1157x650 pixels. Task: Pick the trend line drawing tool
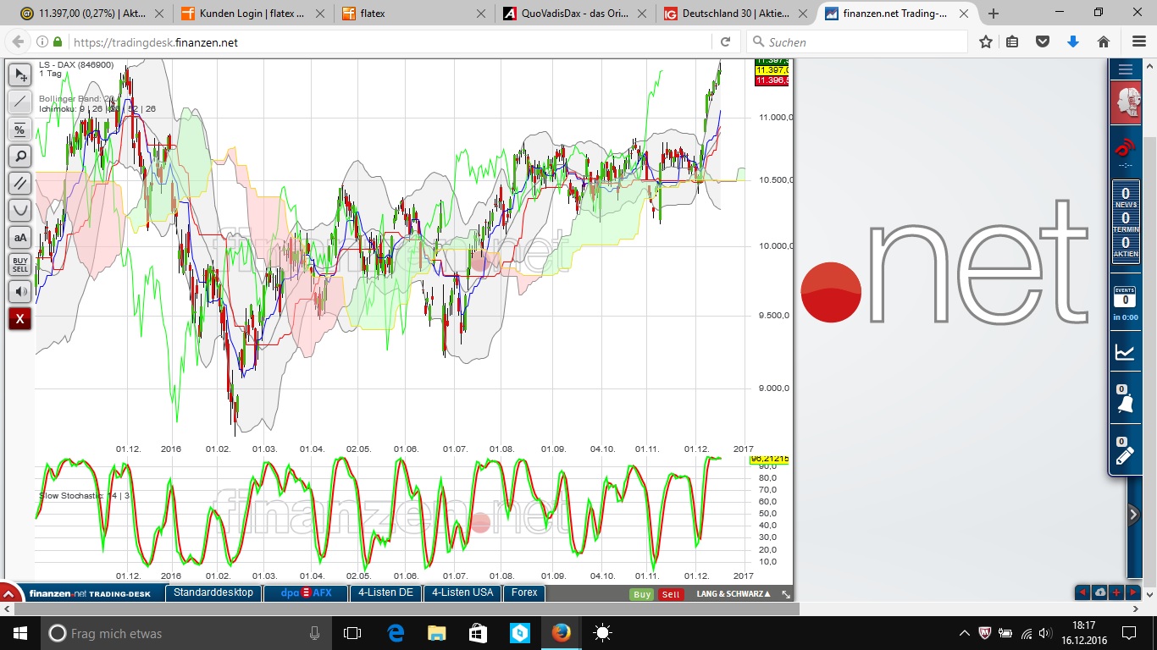point(19,102)
